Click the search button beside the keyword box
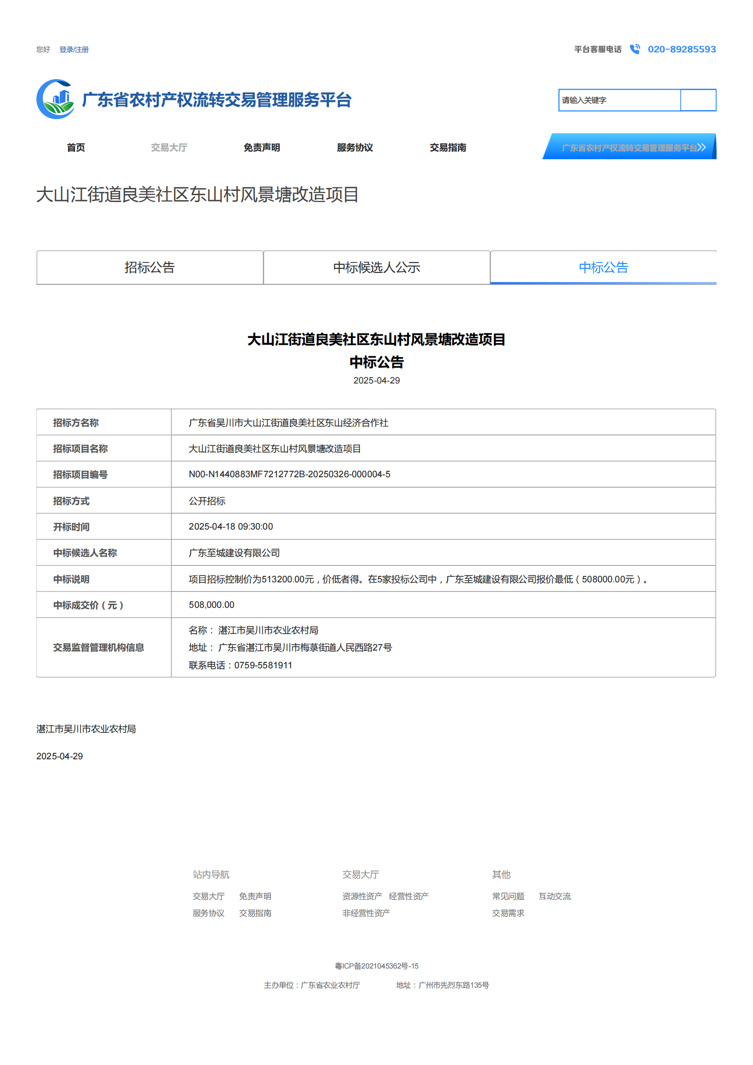 (698, 101)
